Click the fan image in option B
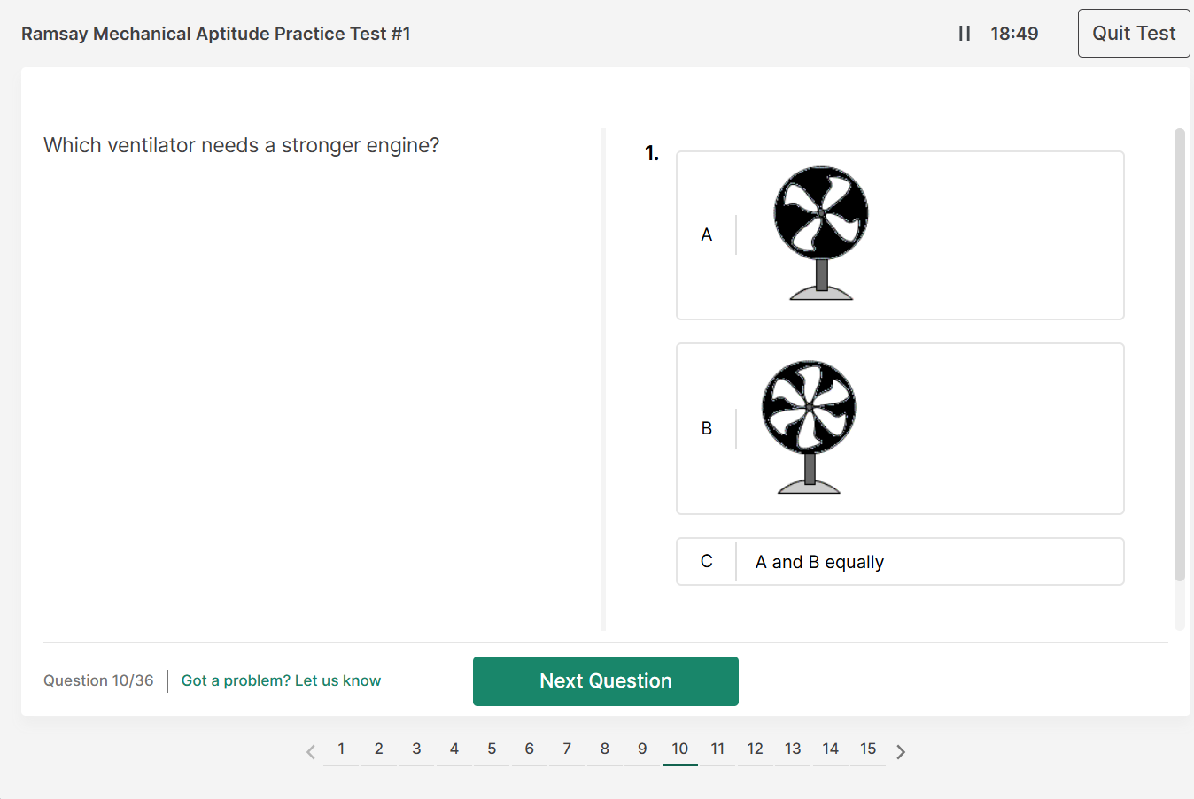 click(809, 427)
